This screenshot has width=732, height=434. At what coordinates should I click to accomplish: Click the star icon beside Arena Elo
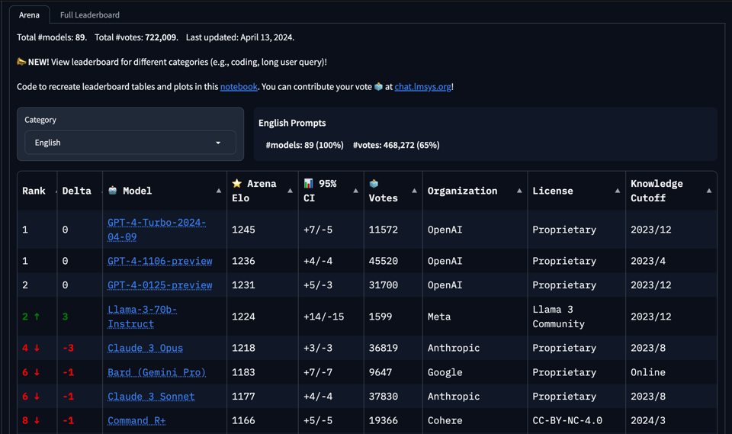pos(236,184)
